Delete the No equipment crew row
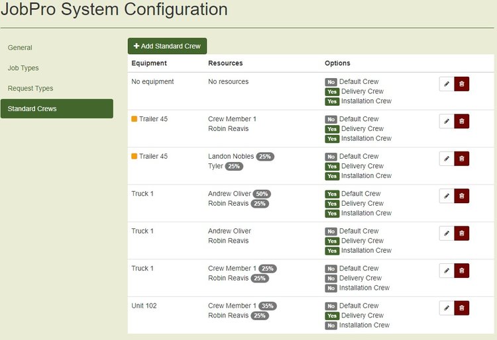The width and height of the screenshot is (497, 340). pyautogui.click(x=462, y=84)
